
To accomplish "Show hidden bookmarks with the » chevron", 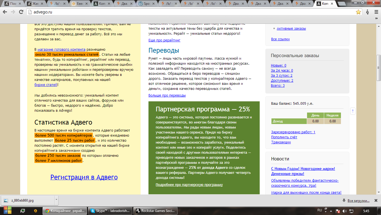I will pos(376,18).
